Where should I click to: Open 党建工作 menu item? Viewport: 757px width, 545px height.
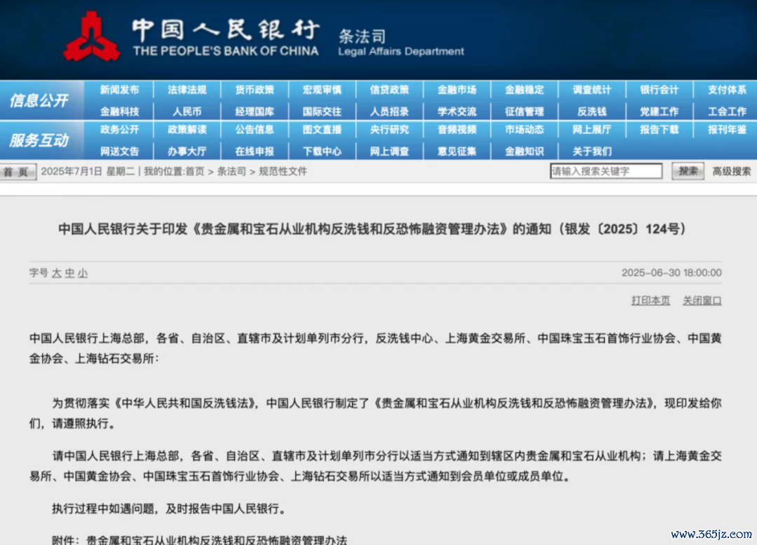point(660,112)
